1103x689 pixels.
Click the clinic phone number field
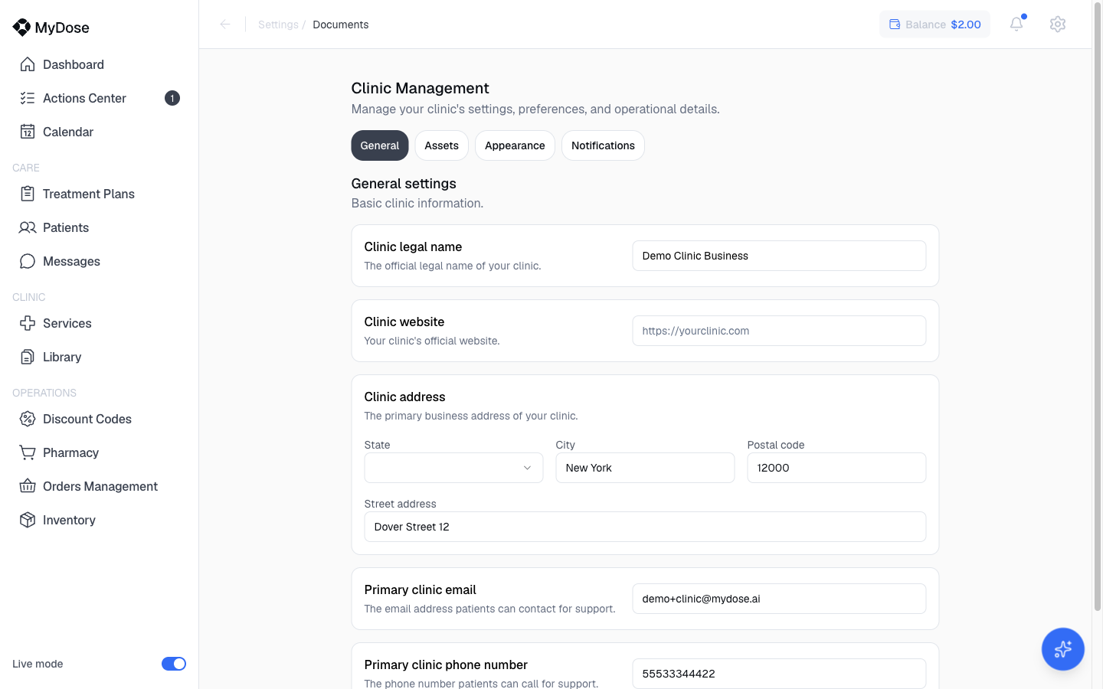779,674
